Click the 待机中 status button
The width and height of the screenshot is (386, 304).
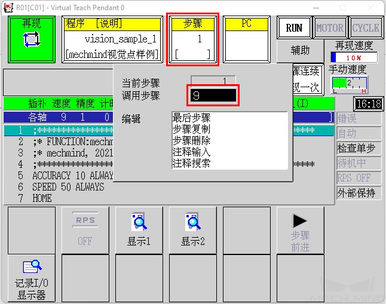359,163
